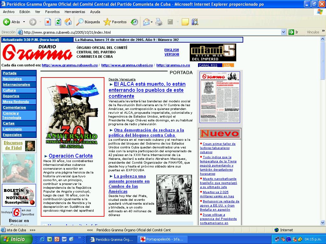This screenshot has height=244, width=326.
Task: Go to the browser Home page icon
Action: [68, 22]
